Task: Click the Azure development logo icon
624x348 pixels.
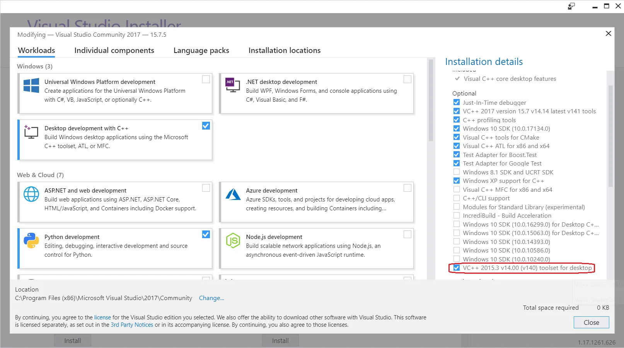Action: point(233,194)
